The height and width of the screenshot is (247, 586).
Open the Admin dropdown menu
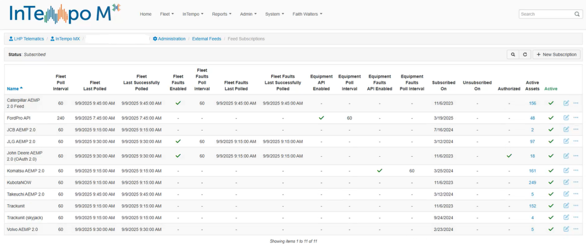click(x=248, y=14)
